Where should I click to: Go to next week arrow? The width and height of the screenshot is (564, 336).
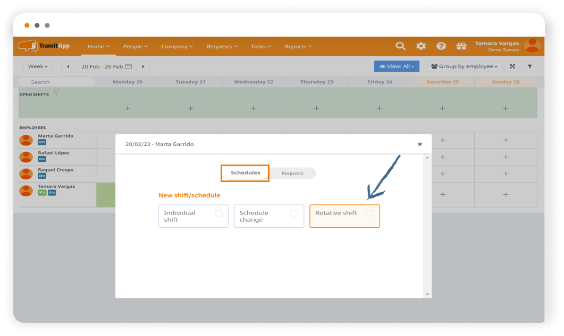(x=143, y=66)
